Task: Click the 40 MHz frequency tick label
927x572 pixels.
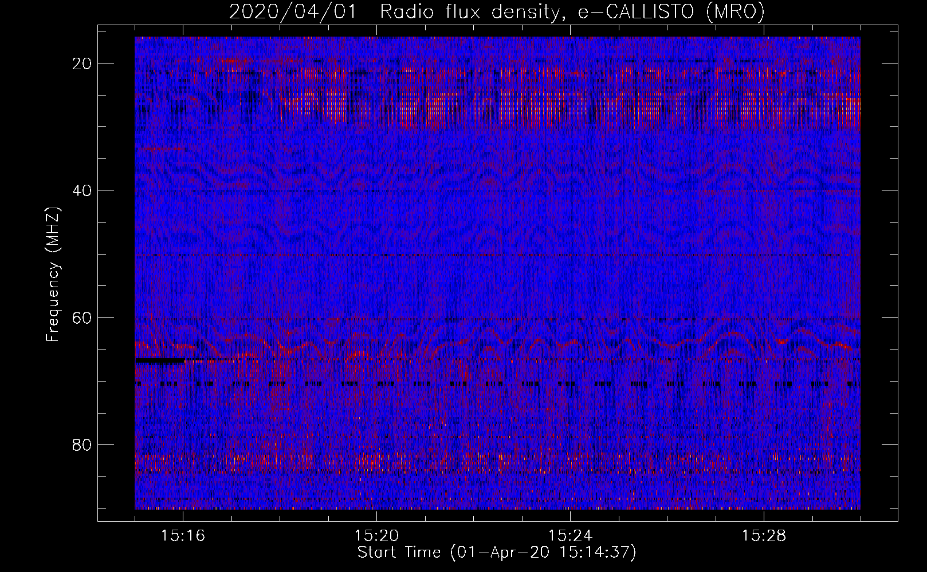Action: (x=83, y=190)
